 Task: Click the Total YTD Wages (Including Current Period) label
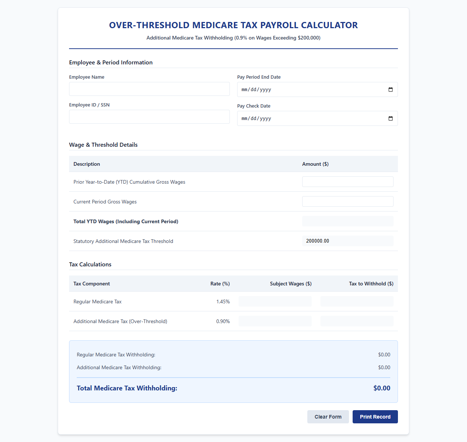point(126,221)
